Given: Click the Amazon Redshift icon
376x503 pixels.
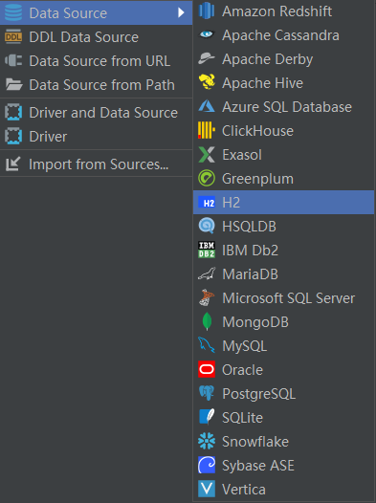Looking at the screenshot, I should pyautogui.click(x=207, y=11).
